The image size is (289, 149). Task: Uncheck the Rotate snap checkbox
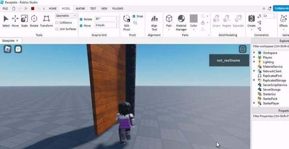[x=81, y=19]
